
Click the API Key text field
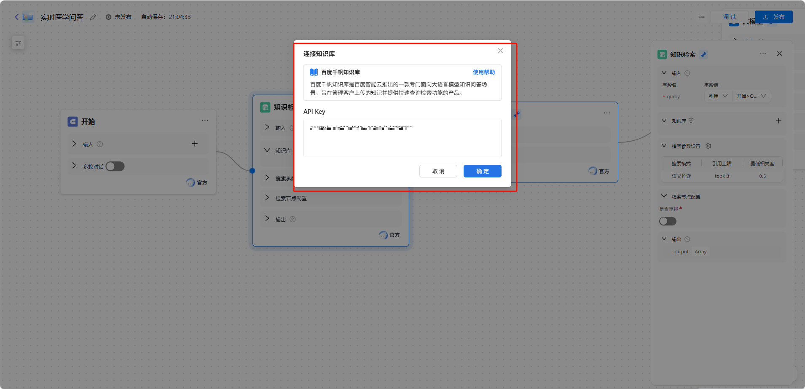point(402,138)
